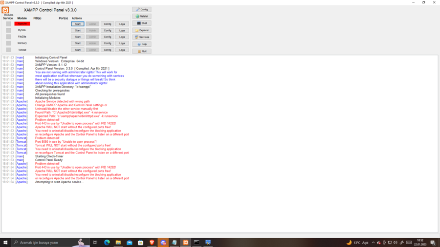Open Config for the Mercury row
The height and width of the screenshot is (247, 440).
click(x=108, y=43)
